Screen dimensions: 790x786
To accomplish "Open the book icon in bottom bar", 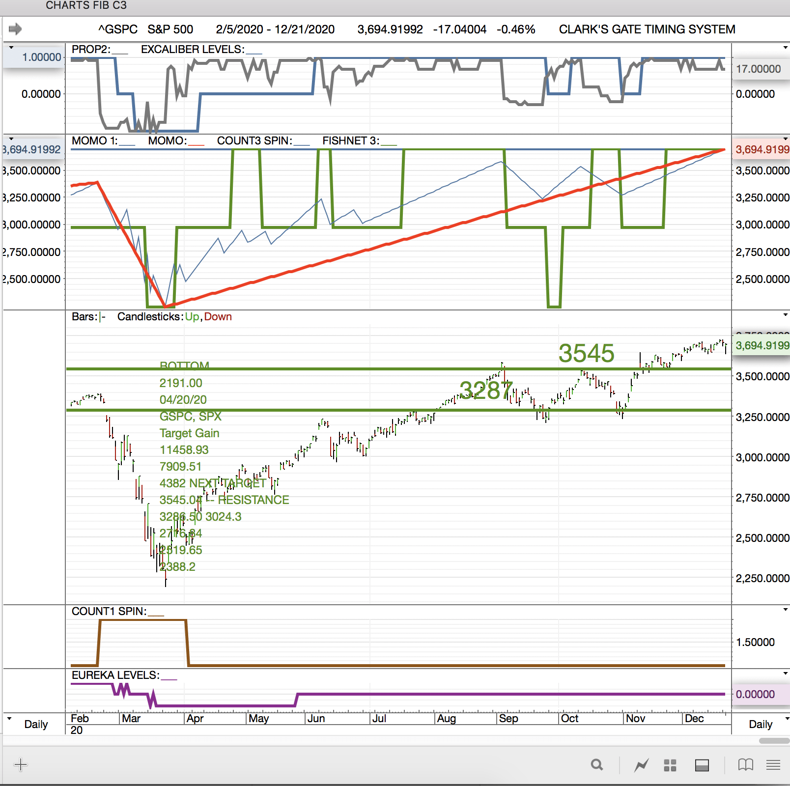I will coord(745,765).
